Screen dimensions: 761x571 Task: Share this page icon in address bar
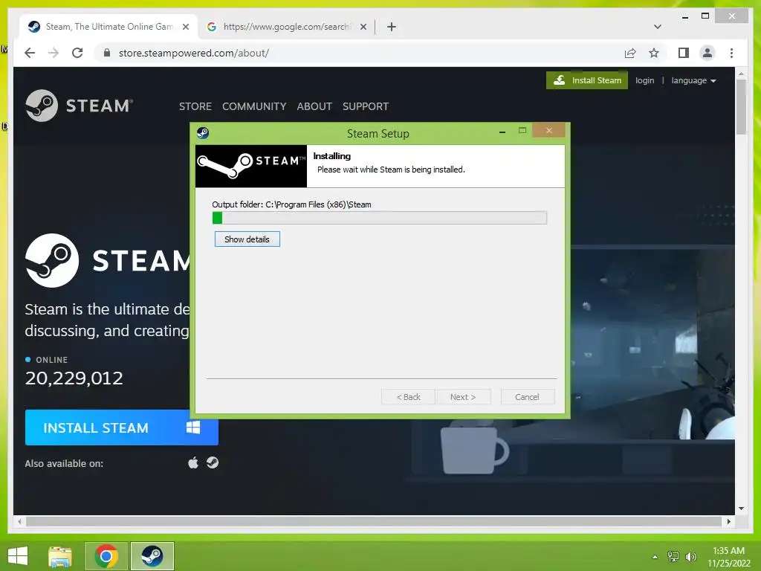(630, 53)
